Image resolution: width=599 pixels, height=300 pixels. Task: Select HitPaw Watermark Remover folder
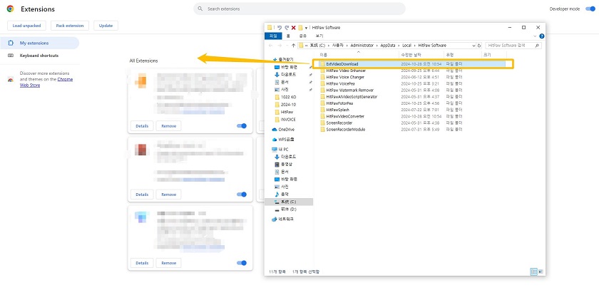click(349, 90)
